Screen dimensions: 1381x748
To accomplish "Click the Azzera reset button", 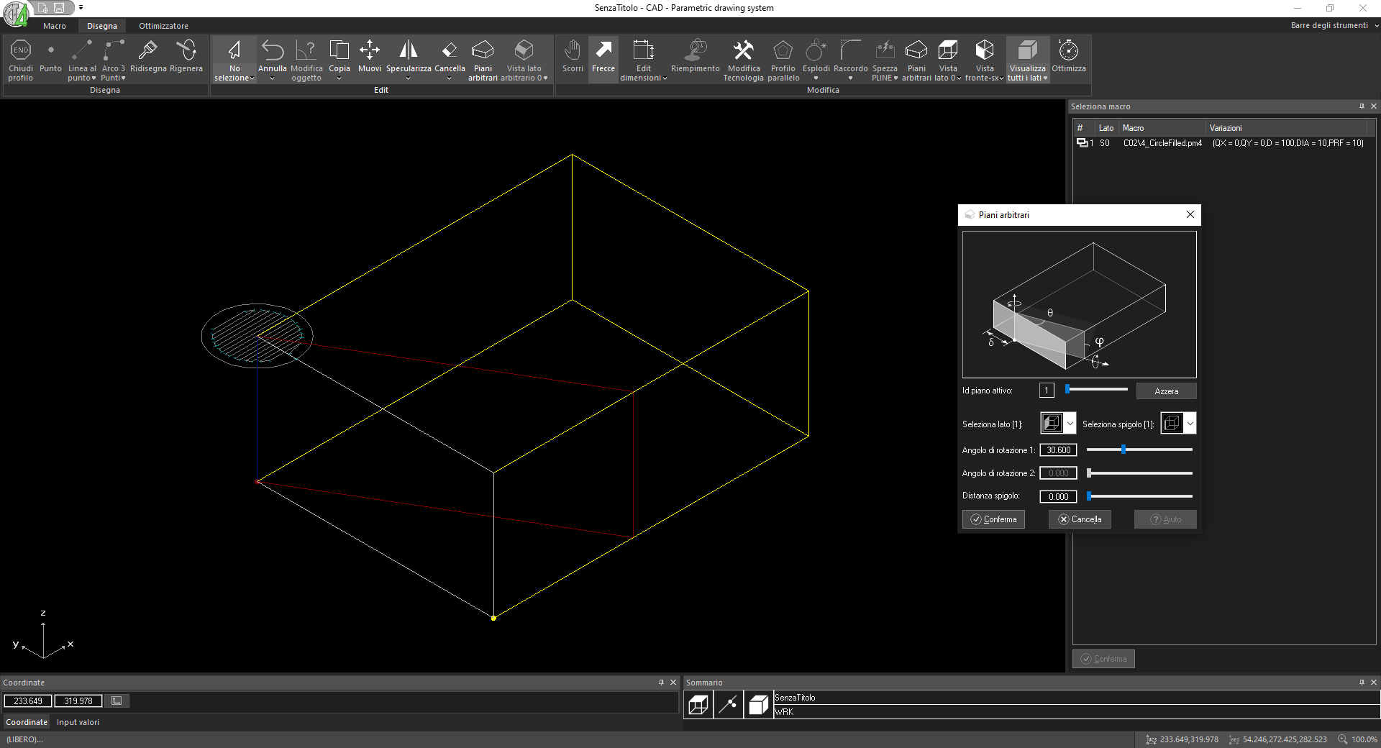I will click(1166, 391).
